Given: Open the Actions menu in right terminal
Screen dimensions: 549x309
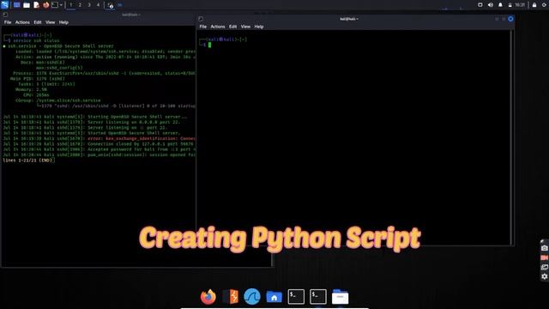Looking at the screenshot, I should pos(218,27).
